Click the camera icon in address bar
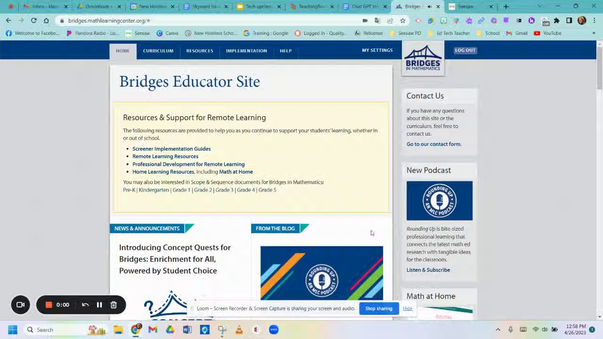 coord(365,21)
